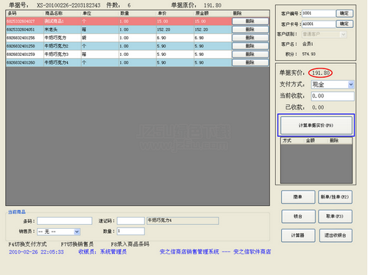368x275 pixels.
Task: Select the 测试商品1 name cell
Action: 63,21
